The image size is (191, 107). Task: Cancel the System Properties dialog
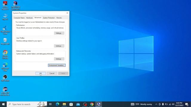pos(52,73)
